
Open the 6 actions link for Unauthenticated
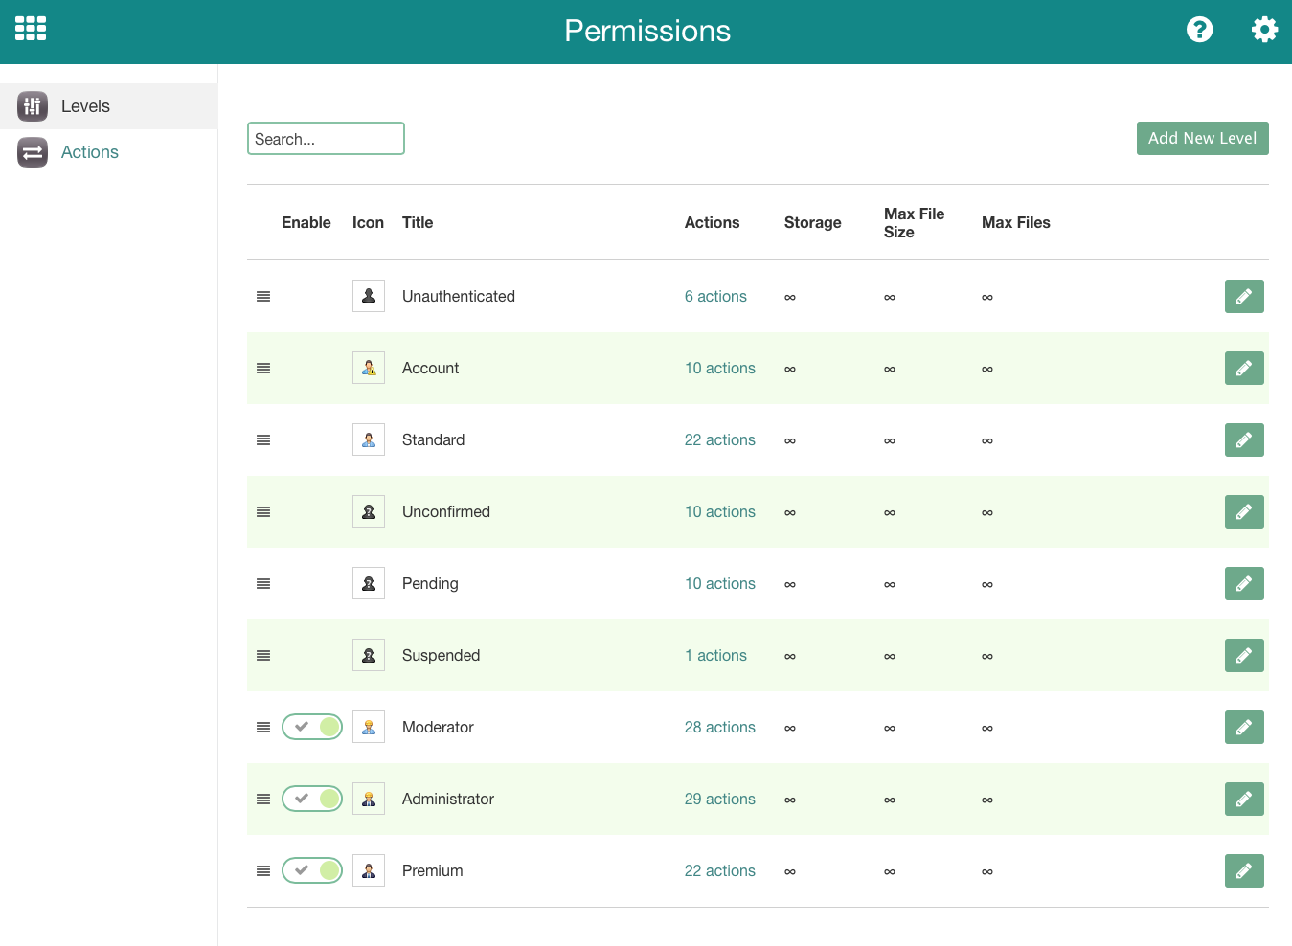click(x=715, y=297)
